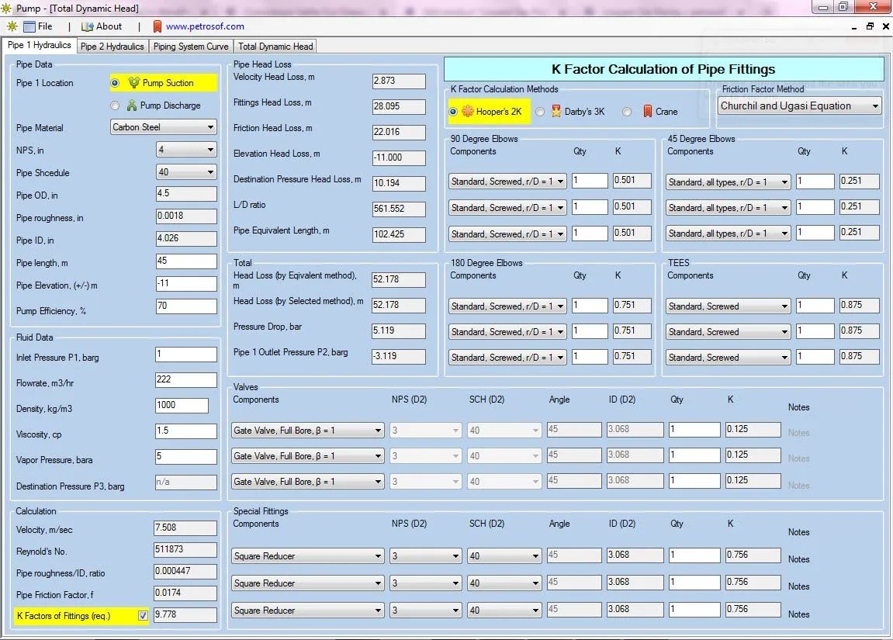Screen dimensions: 893x640
Task: Click the Darby's 3K badge icon
Action: point(556,111)
